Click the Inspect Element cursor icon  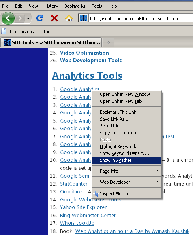pos(96,193)
